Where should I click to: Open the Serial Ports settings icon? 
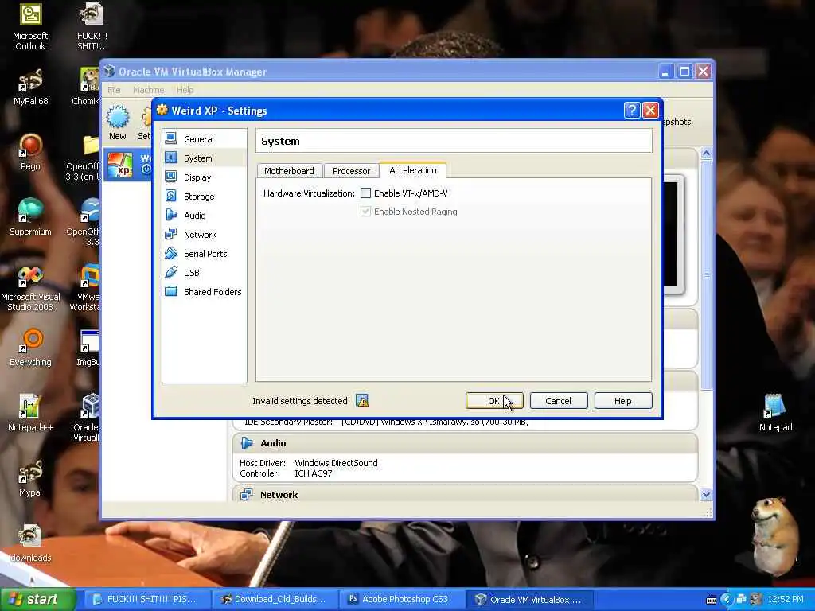[171, 254]
